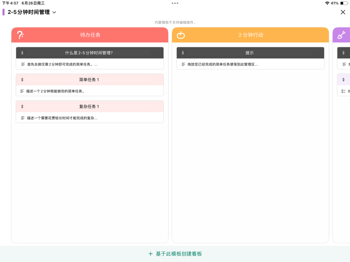350x262 pixels.
Task: Open the 复杂任务 1 card title
Action: coord(89,107)
